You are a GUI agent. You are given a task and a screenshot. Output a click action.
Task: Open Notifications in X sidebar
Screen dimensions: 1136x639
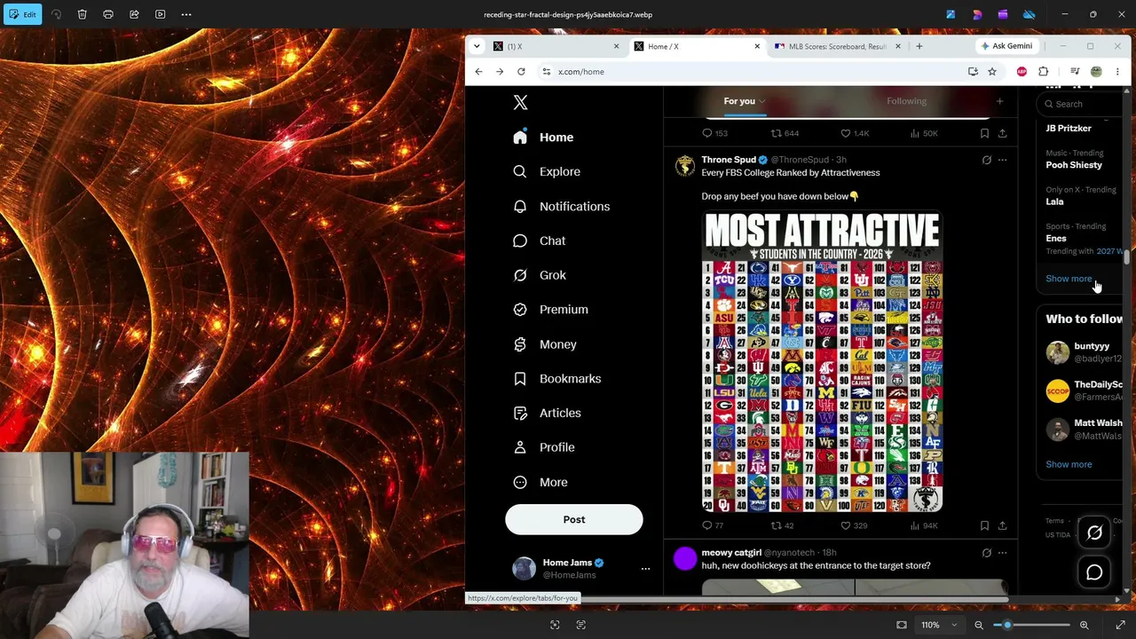[562, 206]
